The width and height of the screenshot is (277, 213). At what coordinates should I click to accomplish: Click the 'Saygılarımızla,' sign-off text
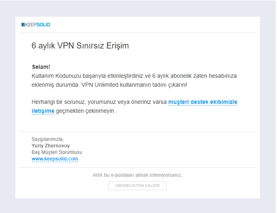(48, 139)
